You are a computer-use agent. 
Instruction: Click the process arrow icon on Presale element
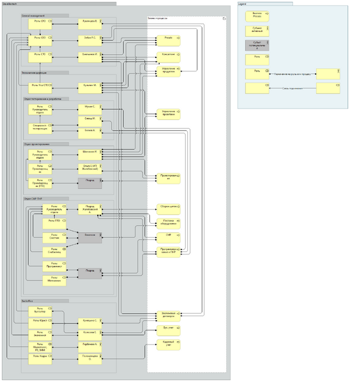coord(178,38)
